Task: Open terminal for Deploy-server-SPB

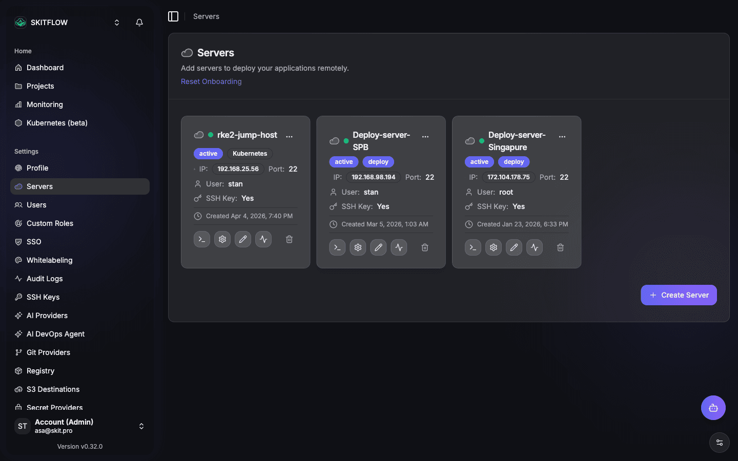Action: pyautogui.click(x=337, y=247)
